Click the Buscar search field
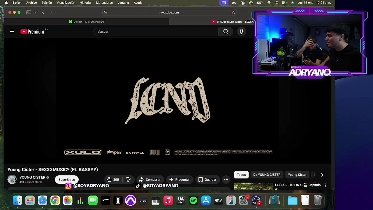The height and width of the screenshot is (210, 373). [x=156, y=32]
